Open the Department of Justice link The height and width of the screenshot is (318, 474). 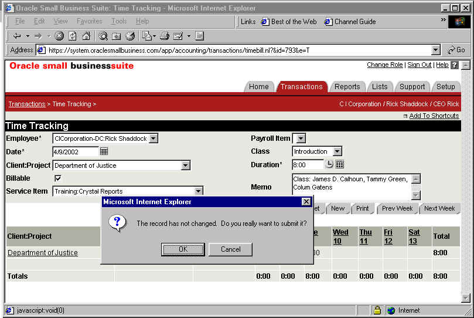[43, 253]
